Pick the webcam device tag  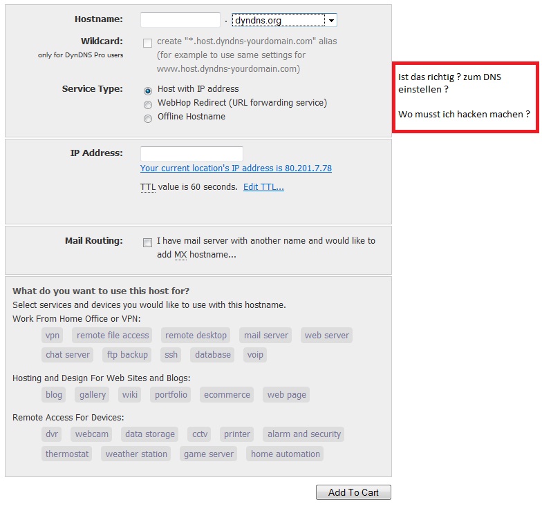click(x=92, y=434)
